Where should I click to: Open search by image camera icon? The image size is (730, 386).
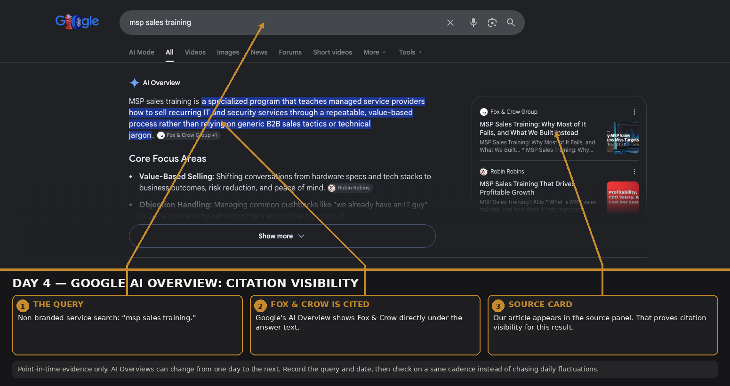point(492,23)
